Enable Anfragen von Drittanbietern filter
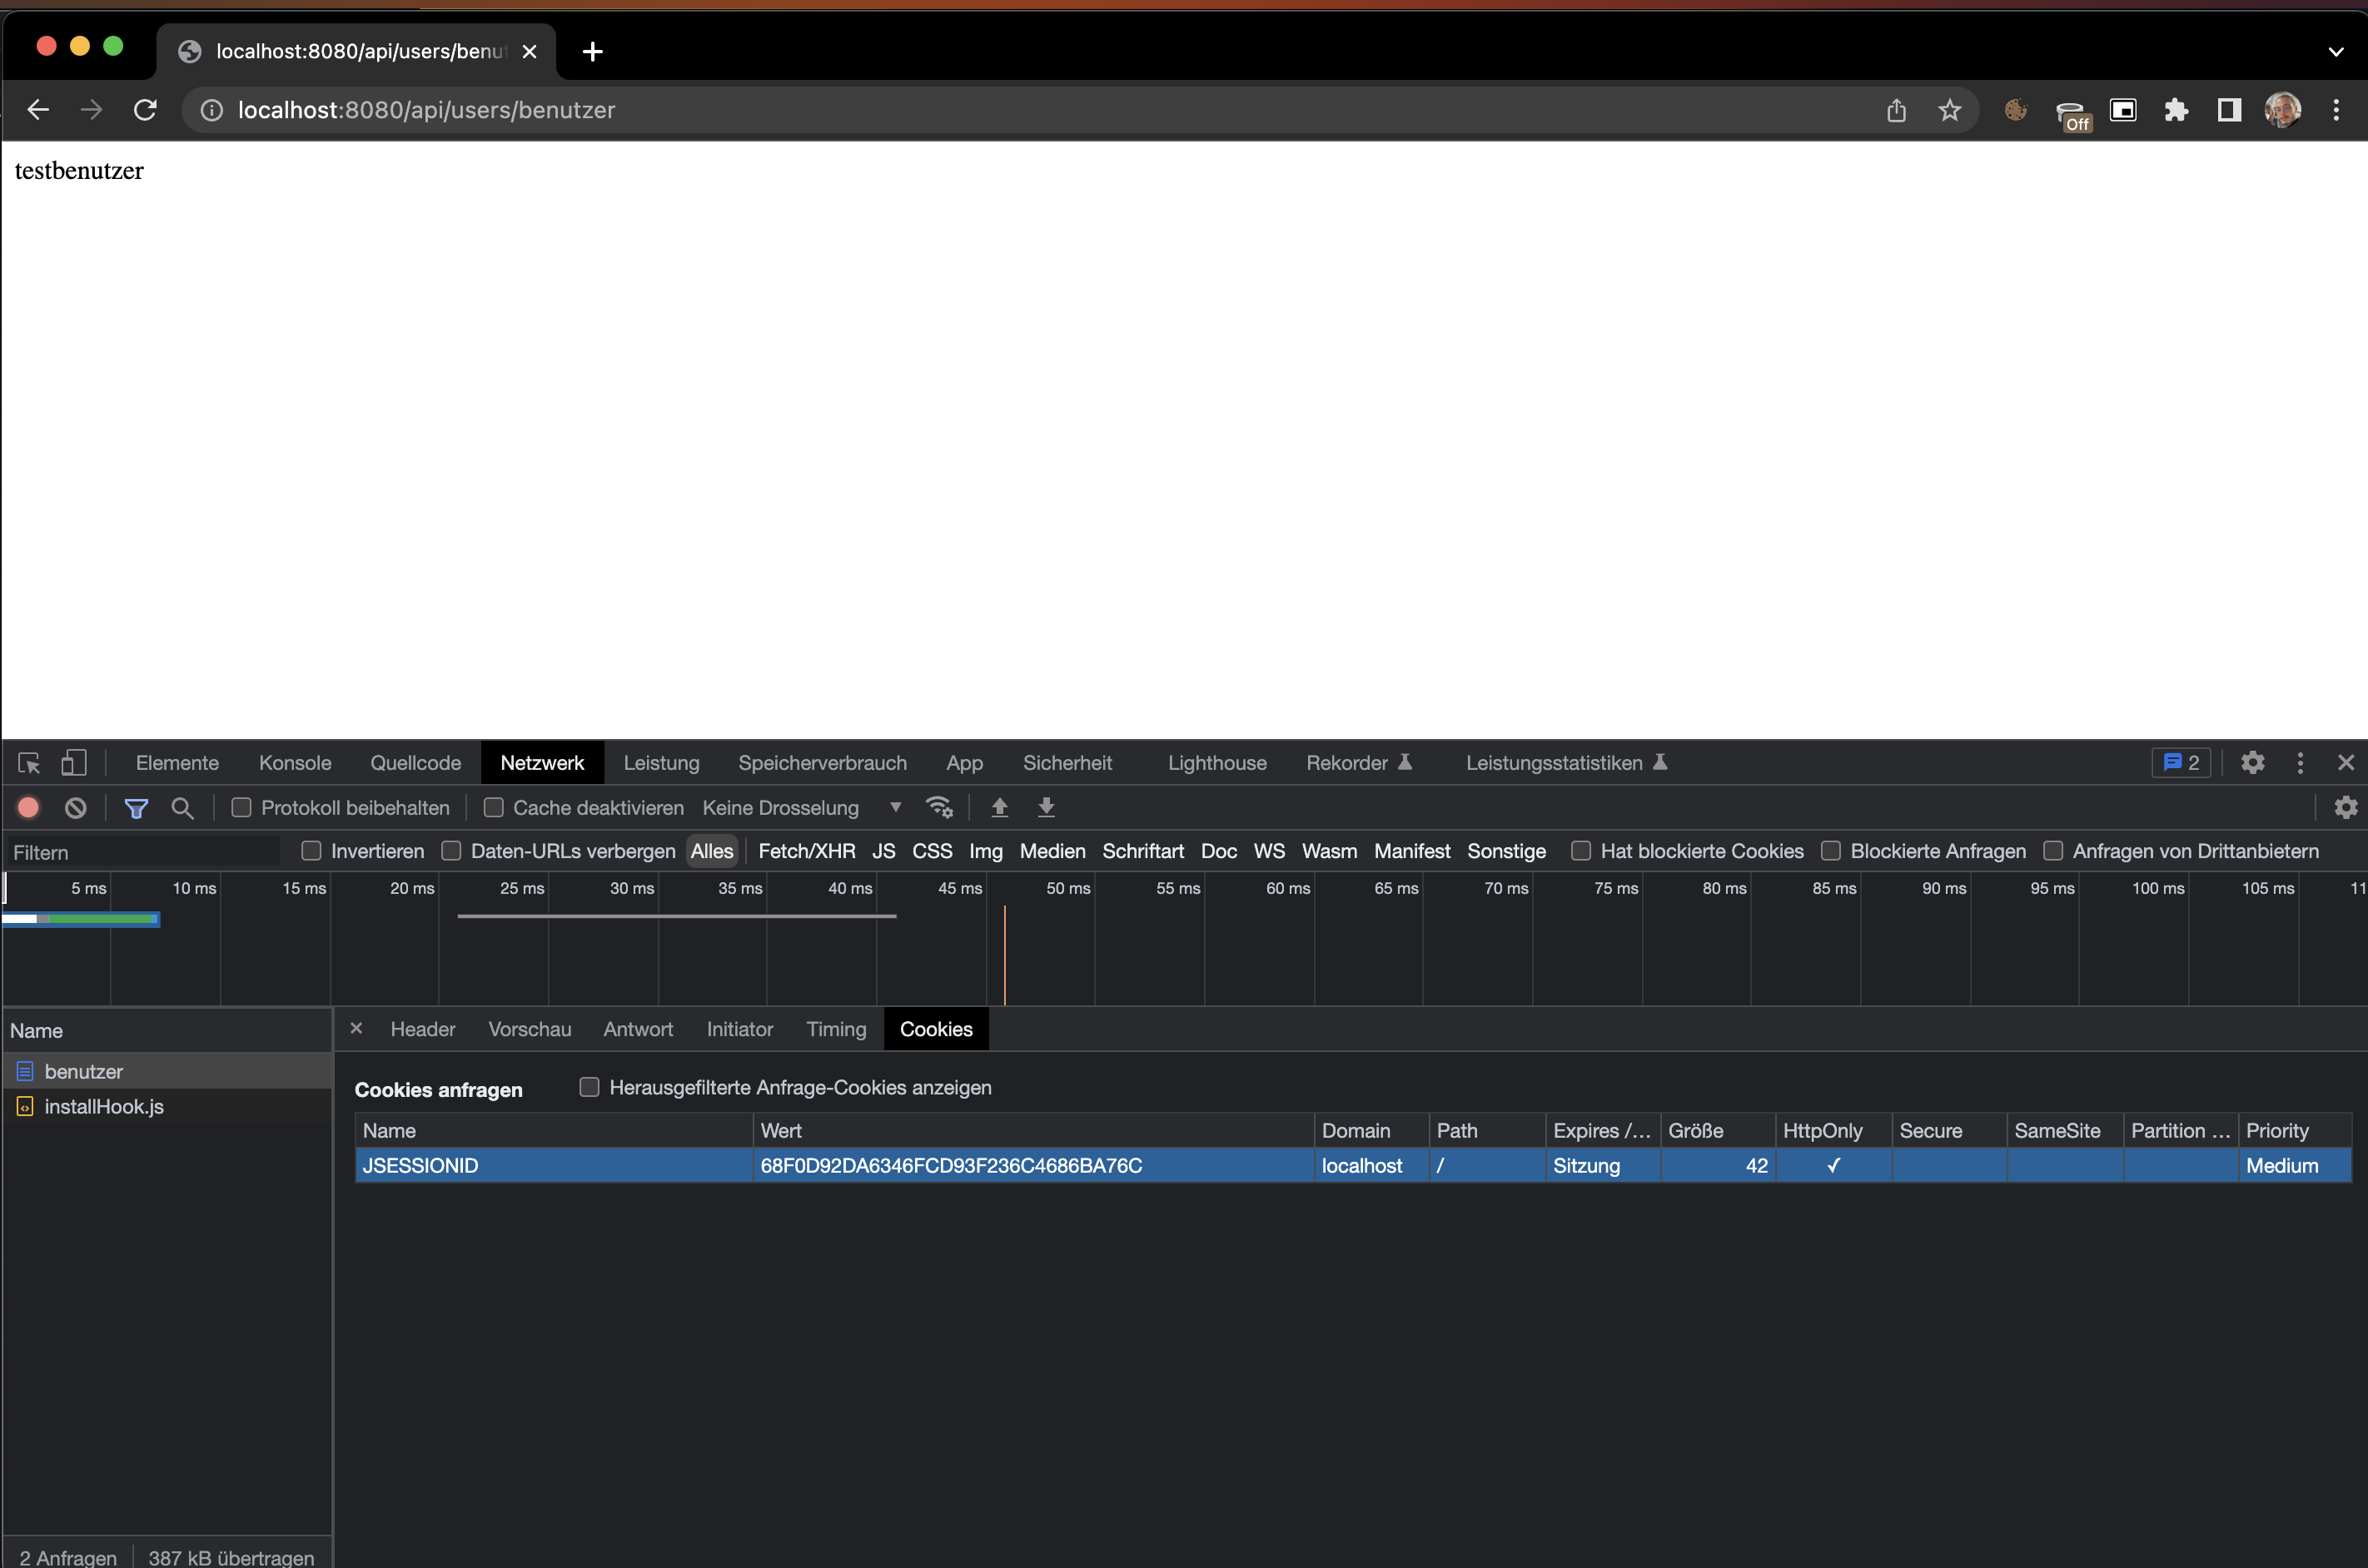The width and height of the screenshot is (2368, 1568). [2053, 851]
